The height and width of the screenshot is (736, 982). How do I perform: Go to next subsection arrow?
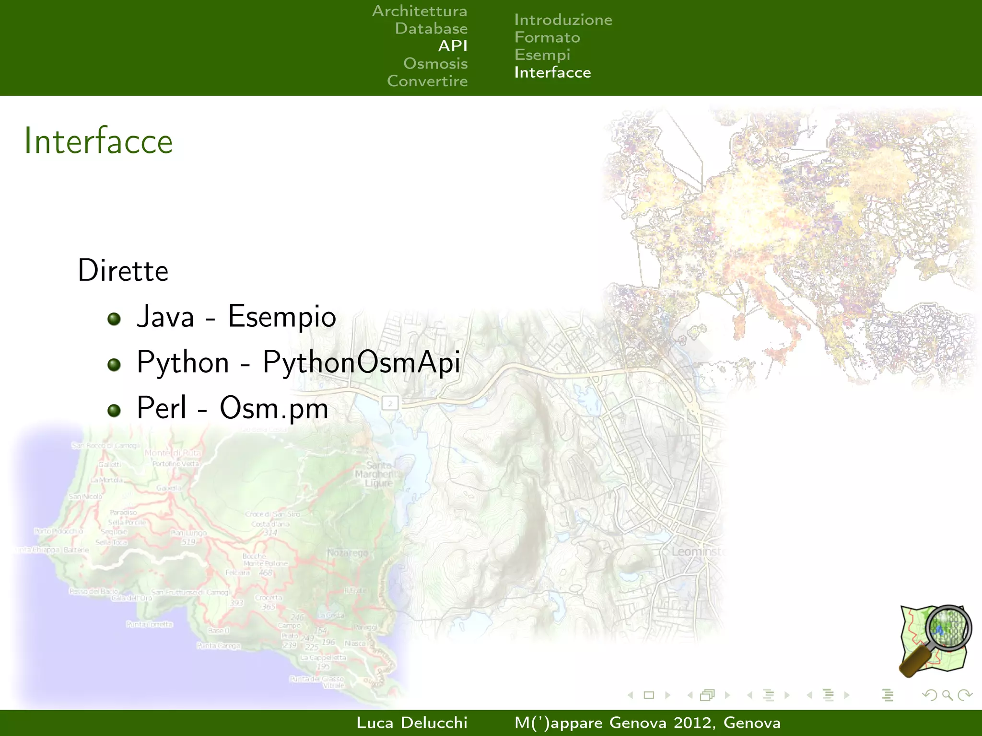point(787,695)
